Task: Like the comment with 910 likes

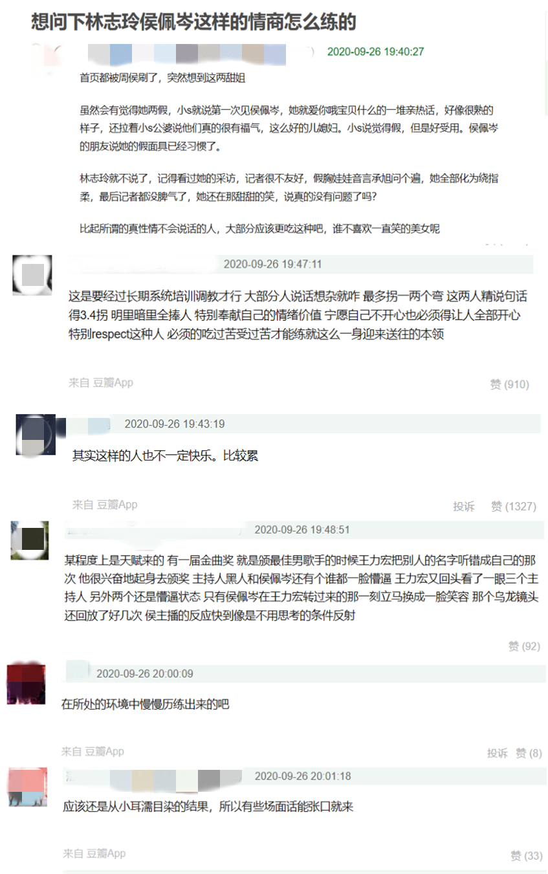Action: [x=509, y=384]
